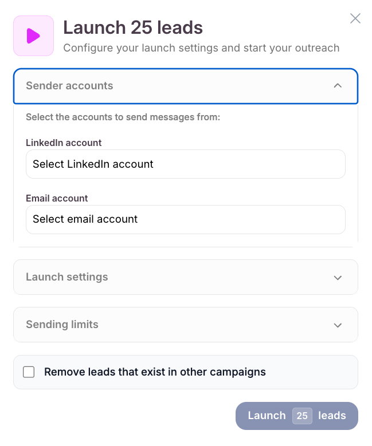Close the launch leads dialog
The height and width of the screenshot is (446, 372).
[355, 19]
